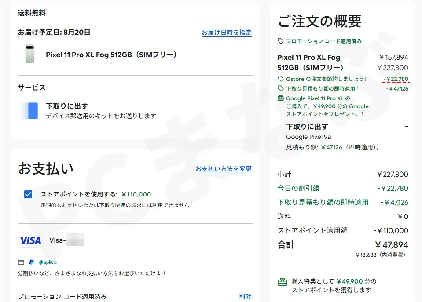Click the Visa- card name text
This screenshot has width=422, height=302.
coord(57,240)
